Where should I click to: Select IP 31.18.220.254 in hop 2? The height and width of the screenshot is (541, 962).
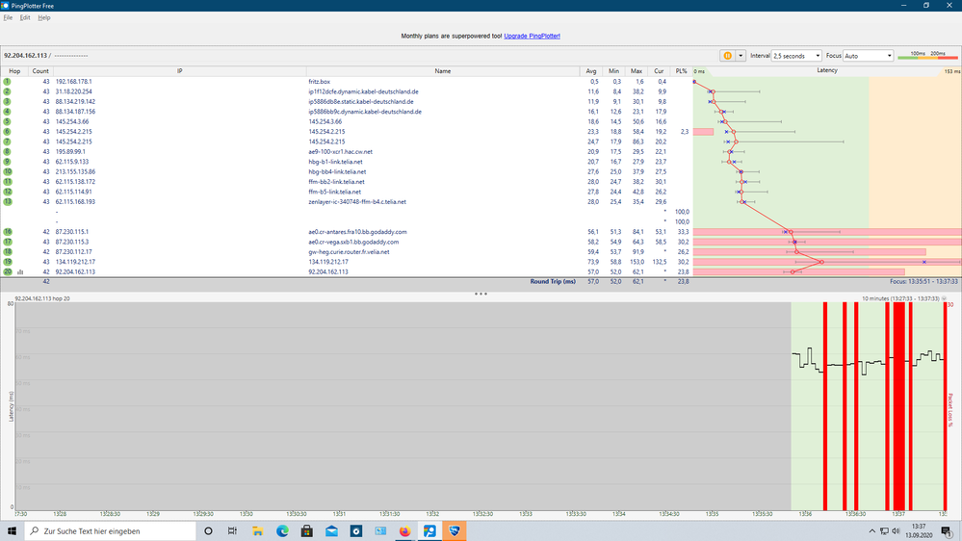point(73,91)
